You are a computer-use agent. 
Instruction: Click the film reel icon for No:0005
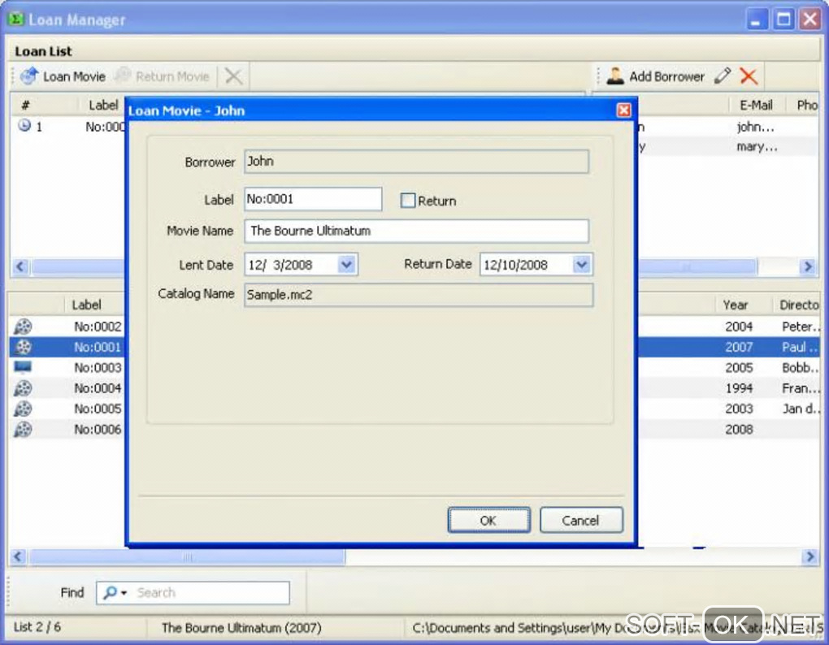click(23, 409)
